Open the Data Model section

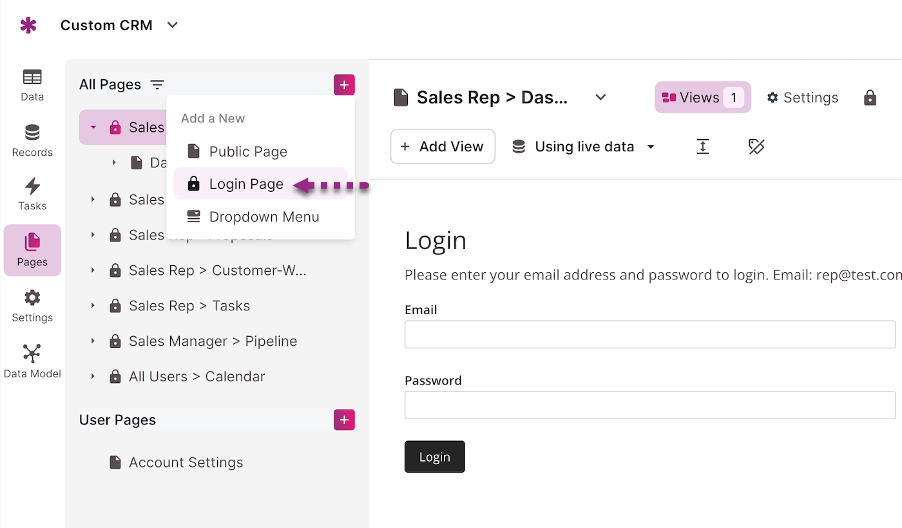click(x=32, y=361)
